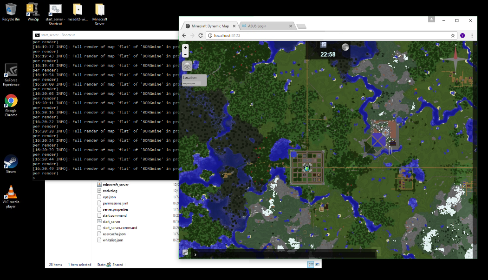Open the Dynmap layers selector

coord(187,66)
